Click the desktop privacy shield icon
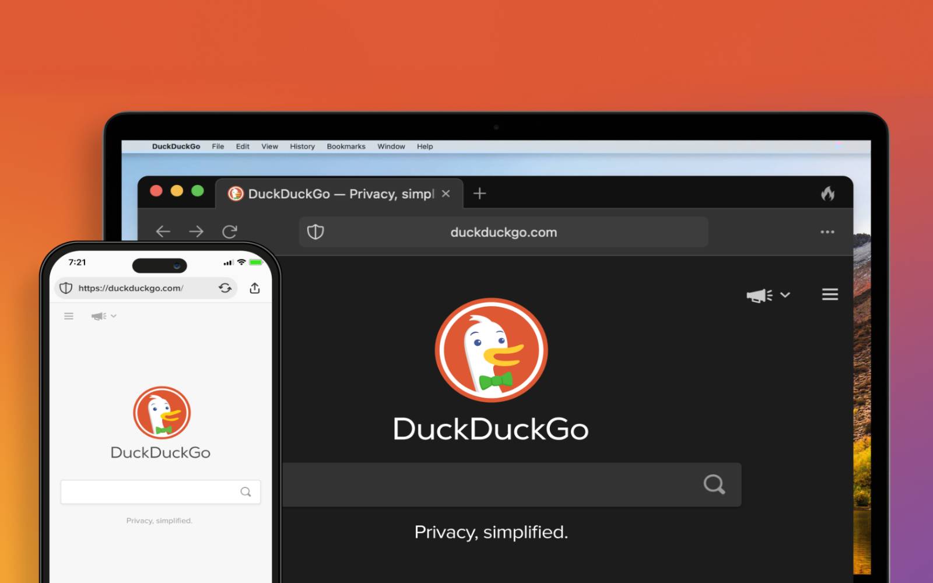Image resolution: width=933 pixels, height=583 pixels. point(315,232)
